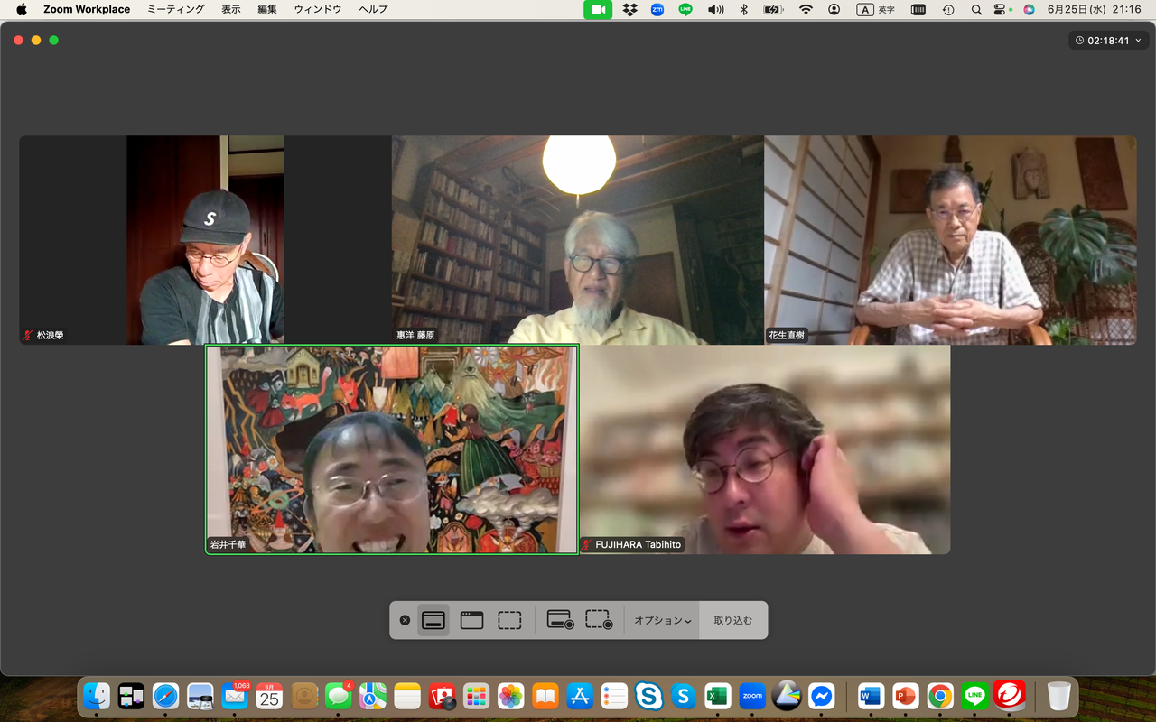The width and height of the screenshot is (1156, 722).
Task: Open Trend Micro from the Dock
Action: 1009,696
